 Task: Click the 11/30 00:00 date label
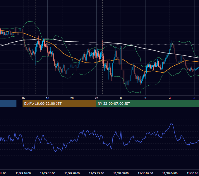pyautogui.click(x=121, y=173)
